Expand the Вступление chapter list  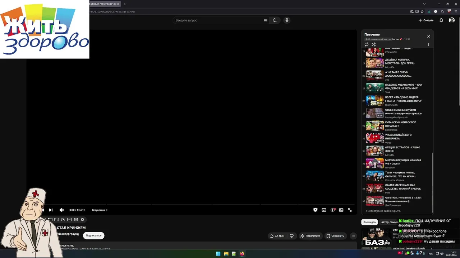(100, 210)
